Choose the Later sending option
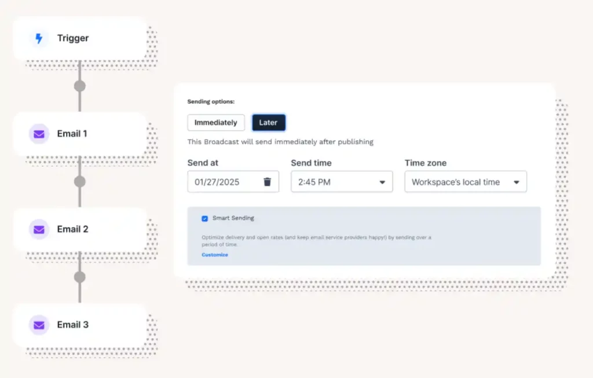The height and width of the screenshot is (378, 593). [269, 123]
